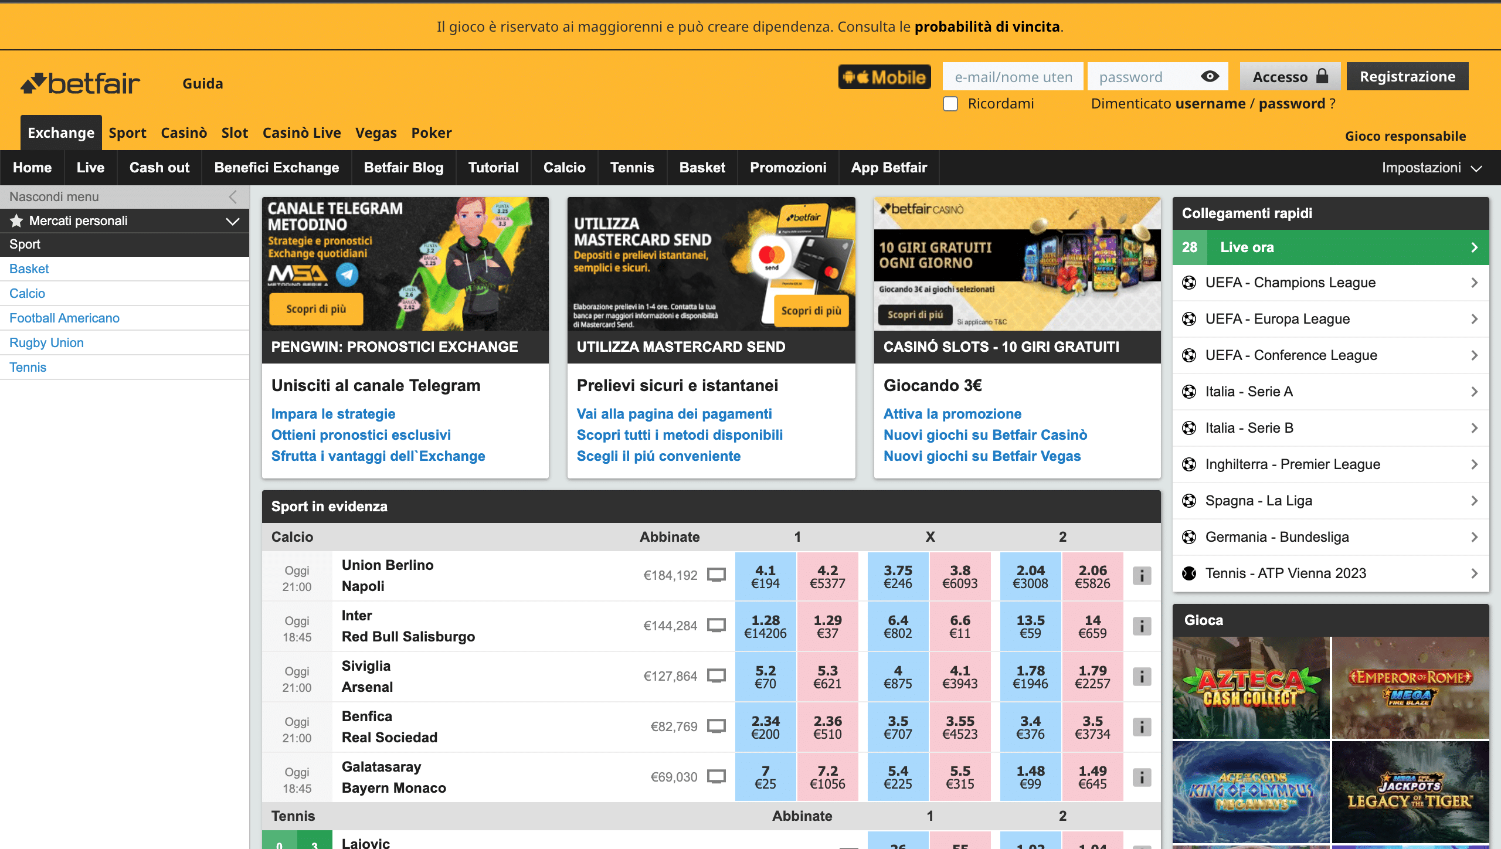This screenshot has width=1501, height=849.
Task: Collapse sidebar with Nascondi menu arrow
Action: pos(233,197)
